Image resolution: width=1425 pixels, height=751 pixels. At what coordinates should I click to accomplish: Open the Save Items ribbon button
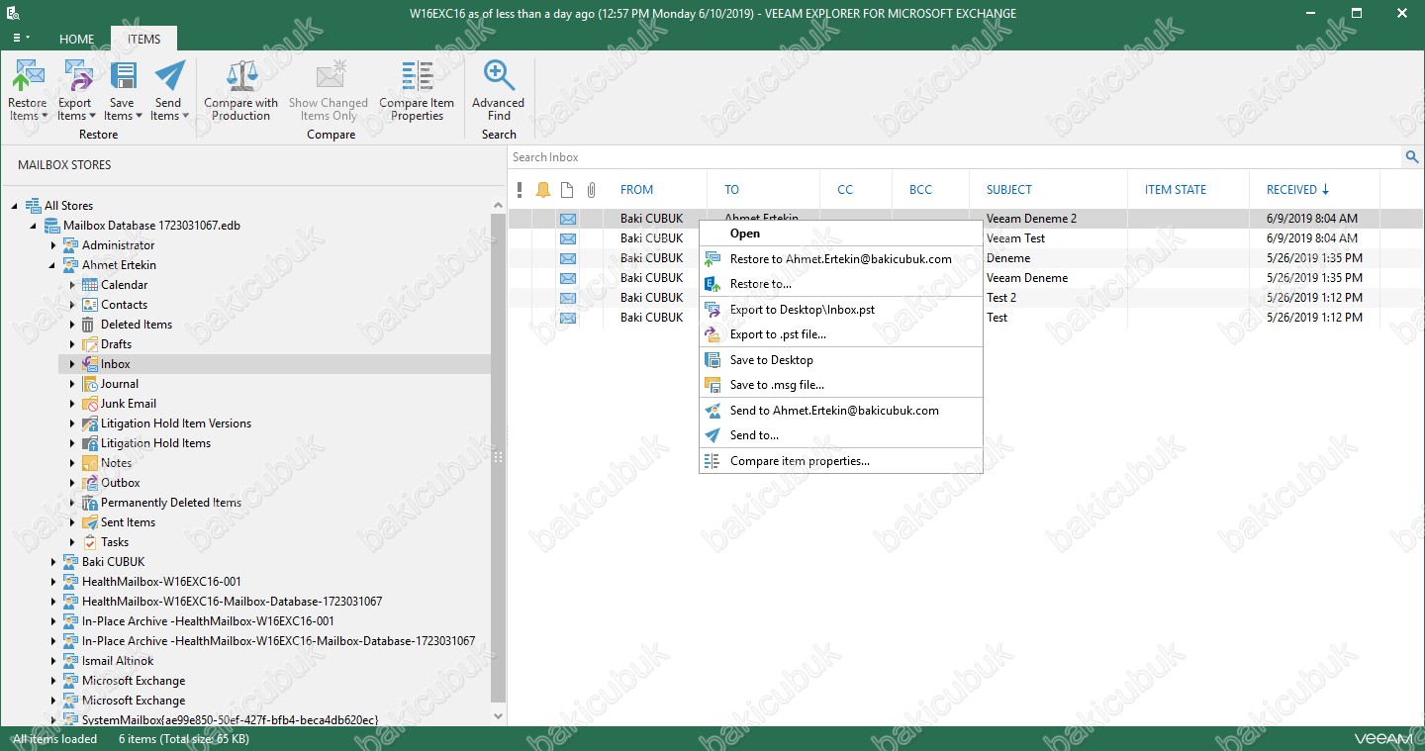tap(123, 90)
